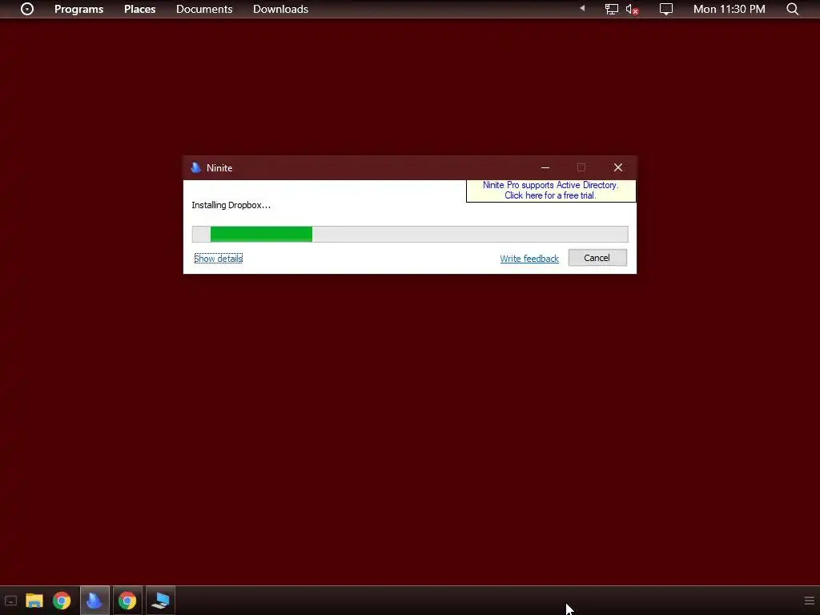Open Chrome icon right of Ninite taskbar button

127,601
